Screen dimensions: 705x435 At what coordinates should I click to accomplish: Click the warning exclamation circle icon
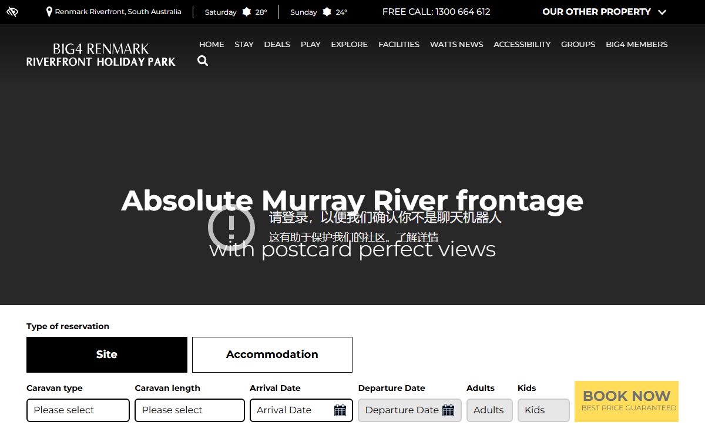(x=231, y=227)
